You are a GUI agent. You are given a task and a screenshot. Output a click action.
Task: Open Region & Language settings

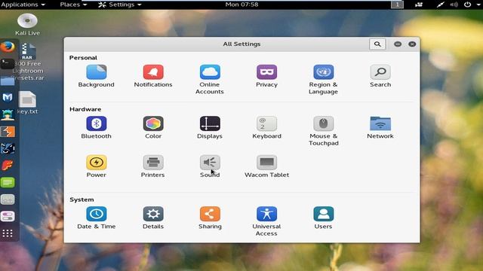[324, 79]
